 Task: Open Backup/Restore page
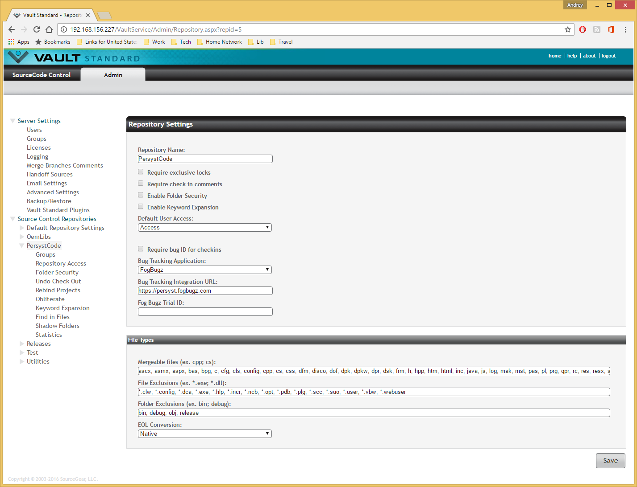pyautogui.click(x=49, y=201)
